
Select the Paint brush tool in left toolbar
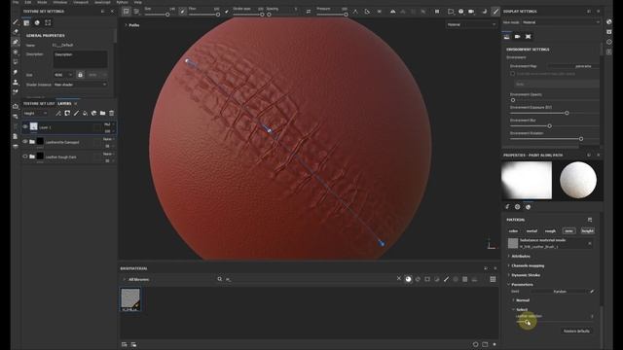click(x=16, y=21)
